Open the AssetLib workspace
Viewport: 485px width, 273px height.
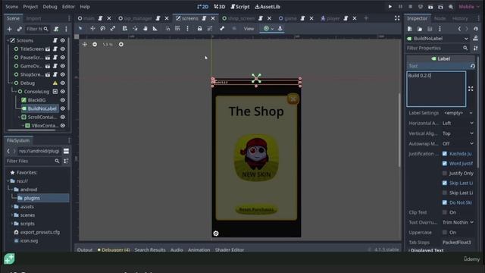268,7
